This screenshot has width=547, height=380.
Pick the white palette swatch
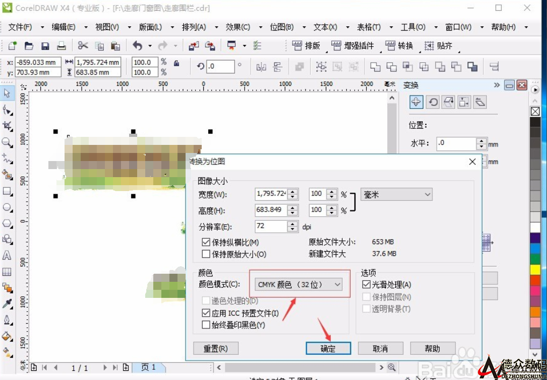pyautogui.click(x=535, y=227)
